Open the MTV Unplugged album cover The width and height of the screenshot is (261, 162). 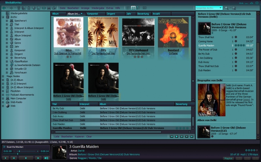point(138,32)
